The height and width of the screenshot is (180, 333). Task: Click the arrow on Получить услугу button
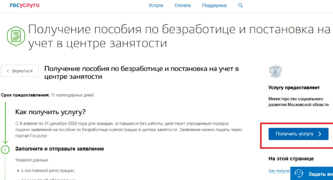[x=319, y=134]
